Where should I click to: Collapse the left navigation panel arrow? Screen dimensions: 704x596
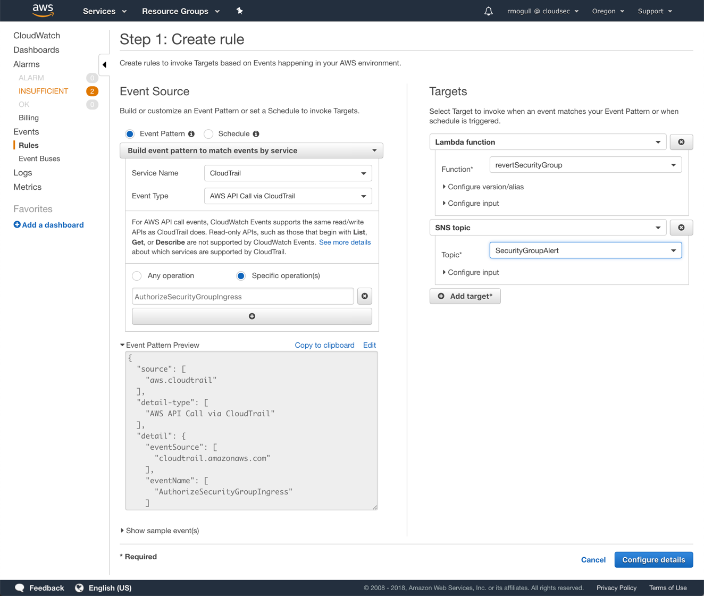[x=104, y=65]
